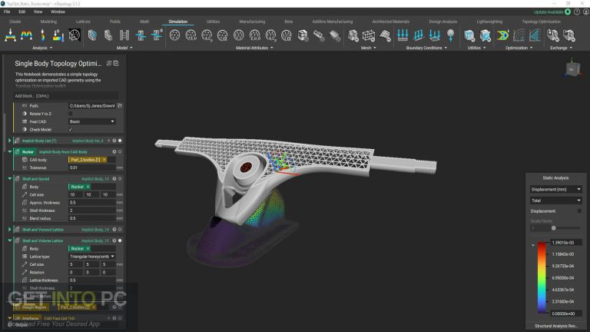Open the Lattice type dropdown
Screen dimensions: 590x332
click(x=91, y=256)
